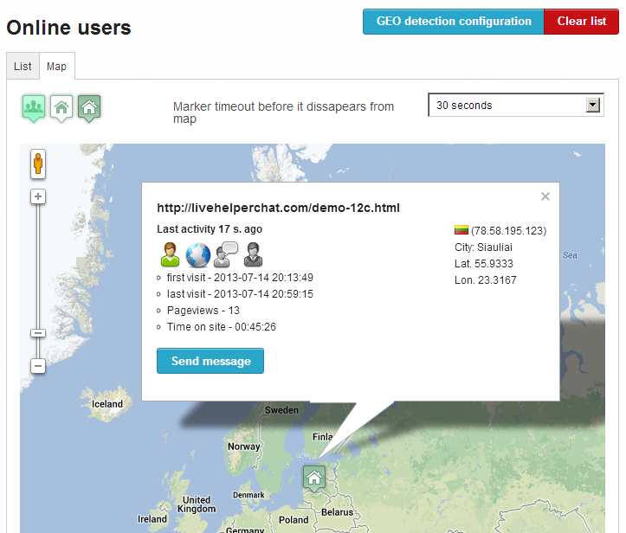Viewport: 626px width, 533px height.
Task: Zoom in with the map plus button
Action: click(38, 196)
